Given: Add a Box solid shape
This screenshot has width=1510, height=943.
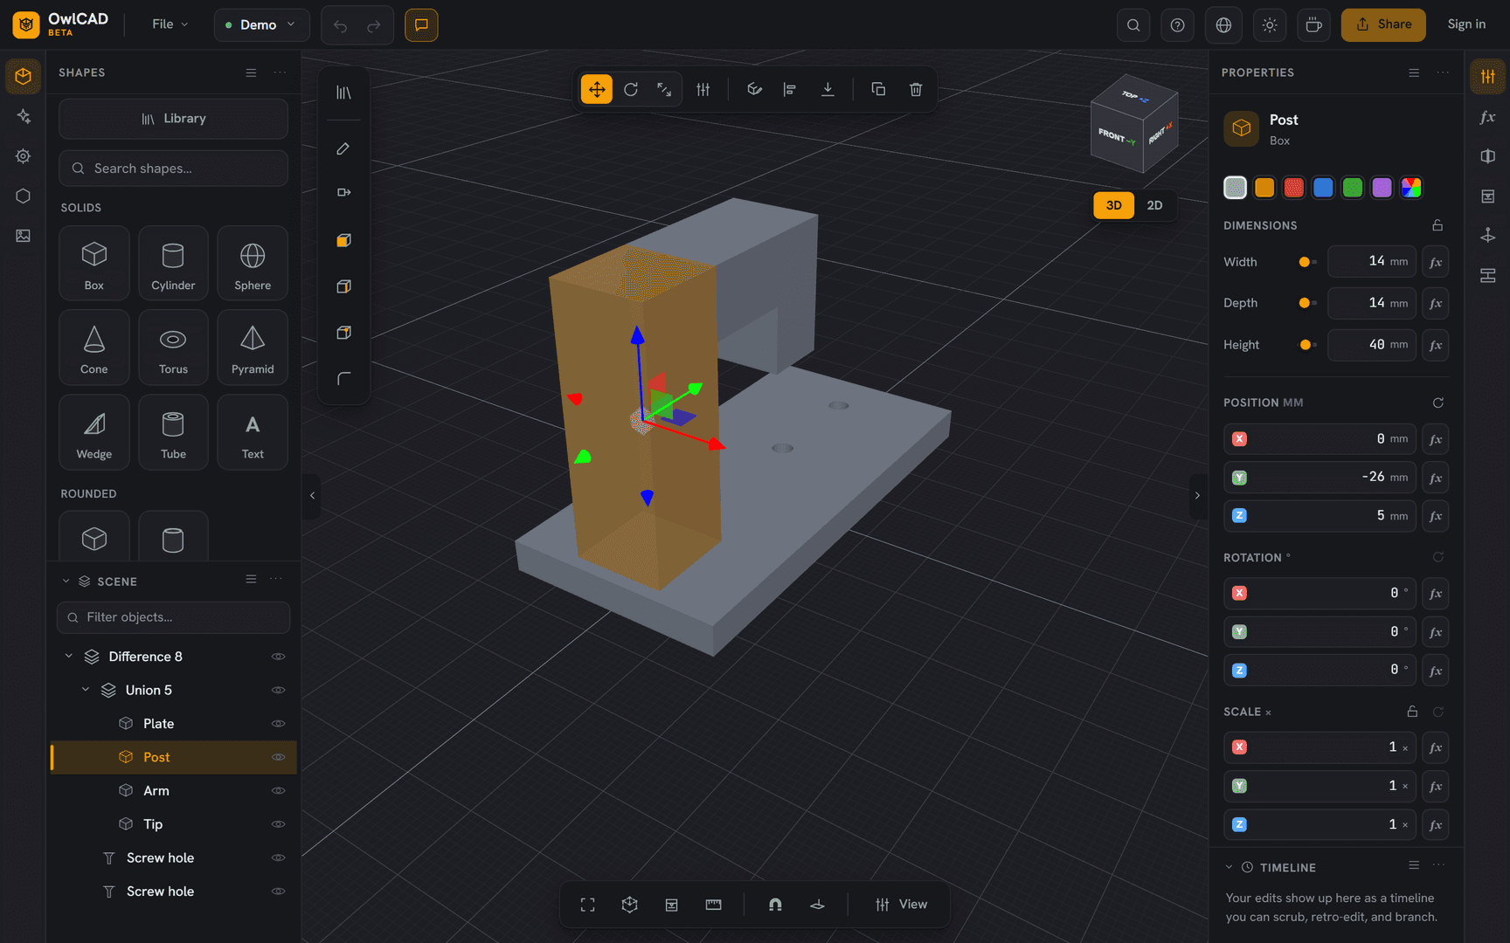Looking at the screenshot, I should pyautogui.click(x=94, y=264).
